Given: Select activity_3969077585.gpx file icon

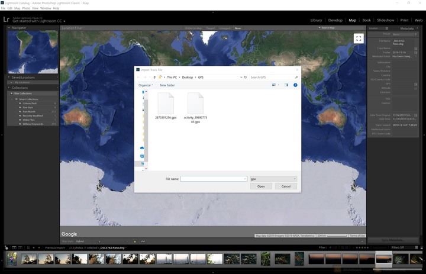Looking at the screenshot, I should coord(195,103).
